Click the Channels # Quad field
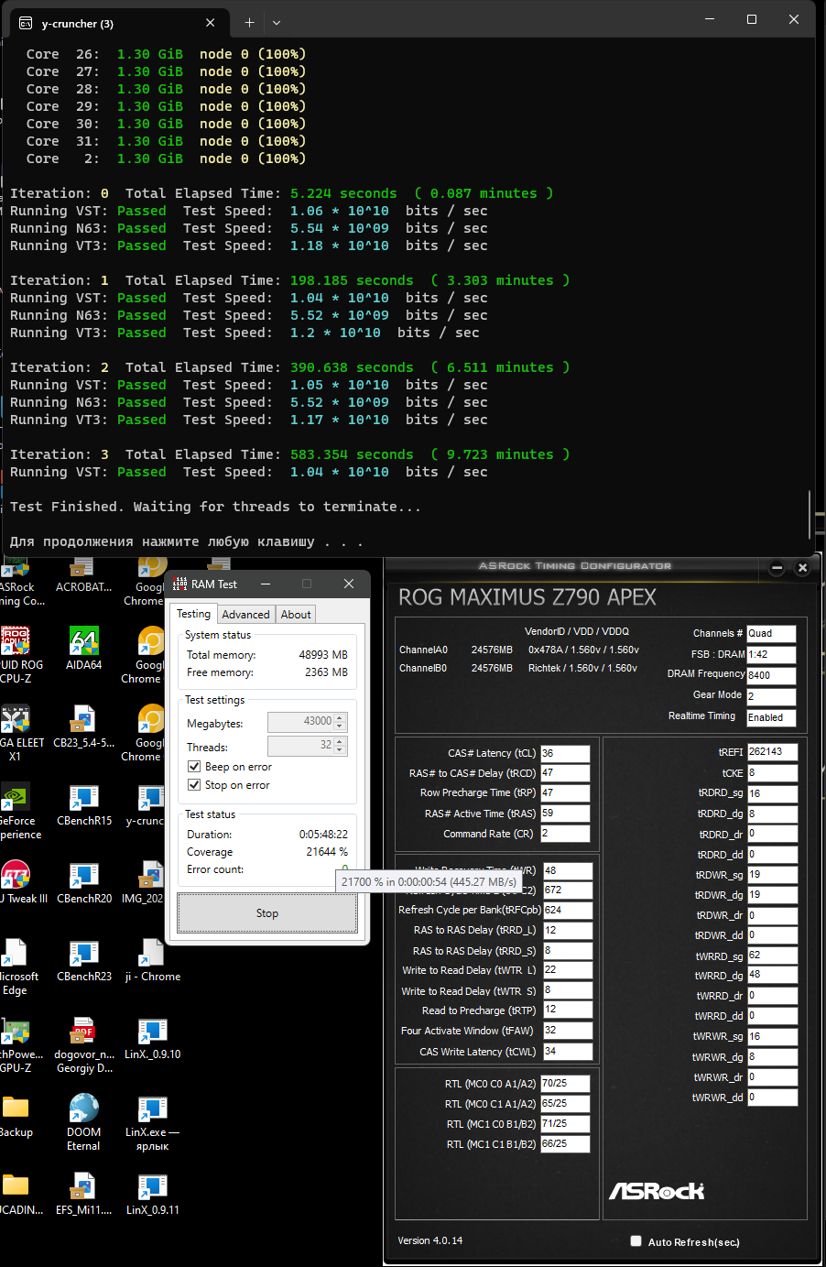Image resolution: width=826 pixels, height=1267 pixels. click(771, 633)
